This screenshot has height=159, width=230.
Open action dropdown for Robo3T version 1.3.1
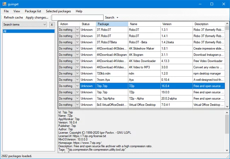77,30
